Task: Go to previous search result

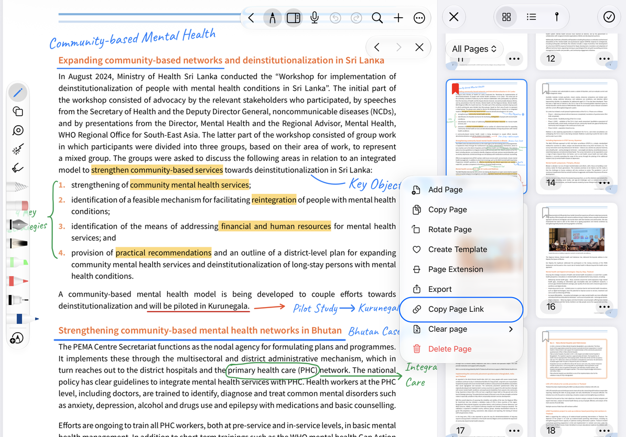Action: click(x=376, y=47)
